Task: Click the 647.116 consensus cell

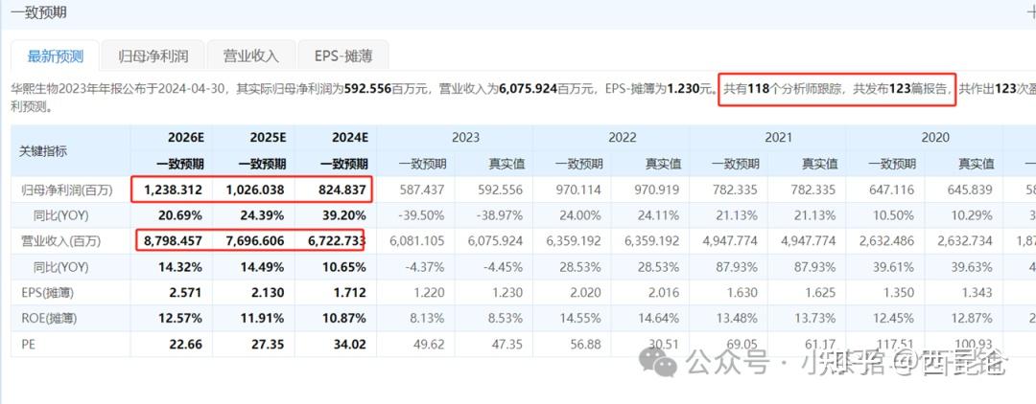Action: [x=891, y=190]
